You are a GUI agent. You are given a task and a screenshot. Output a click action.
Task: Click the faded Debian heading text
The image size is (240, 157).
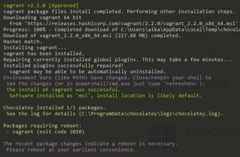click(x=206, y=85)
